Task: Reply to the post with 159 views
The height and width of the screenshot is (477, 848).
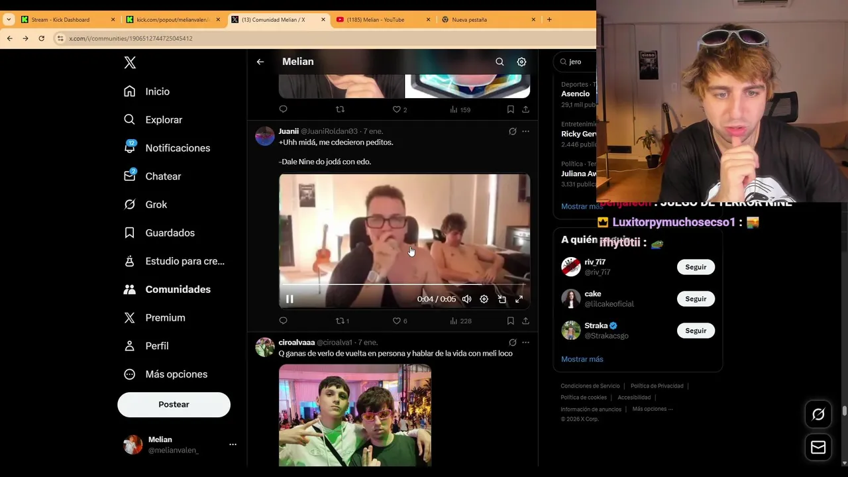Action: coord(283,109)
